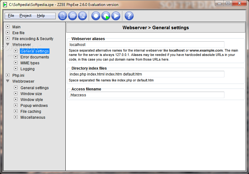The height and width of the screenshot is (174, 249).
Task: Select the Webserver tree label
Action: pos(21,44)
